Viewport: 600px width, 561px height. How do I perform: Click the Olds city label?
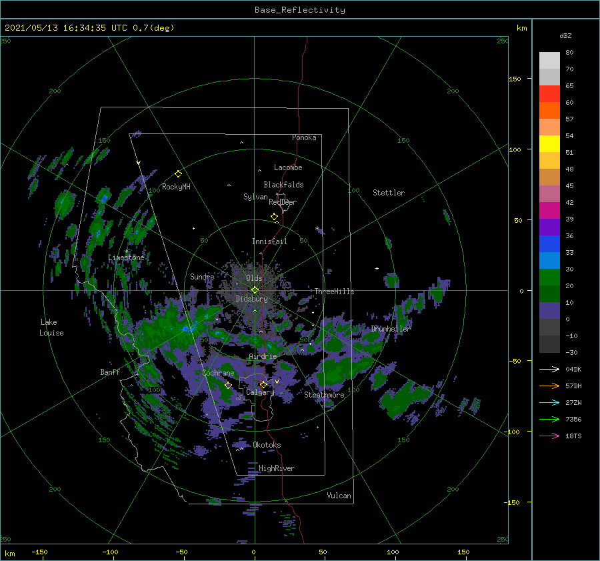tap(254, 278)
